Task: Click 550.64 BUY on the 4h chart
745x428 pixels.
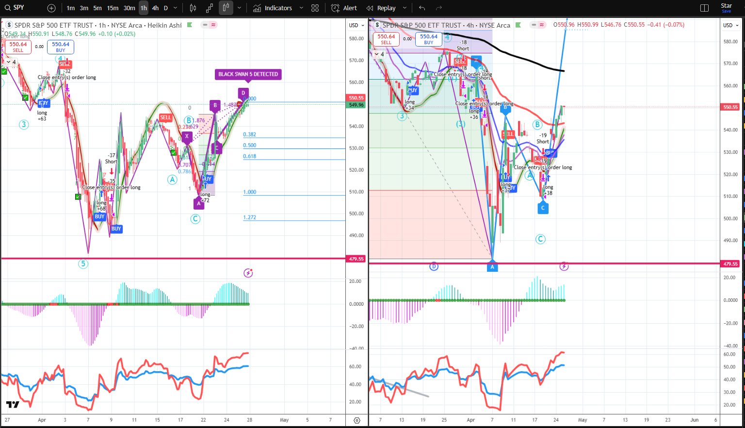Action: tap(429, 39)
